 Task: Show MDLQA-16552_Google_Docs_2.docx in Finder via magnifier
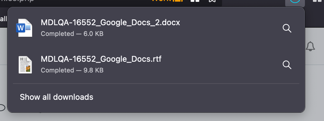coord(287,28)
